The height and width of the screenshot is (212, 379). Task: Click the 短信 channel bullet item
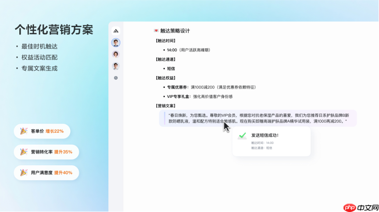[171, 69]
